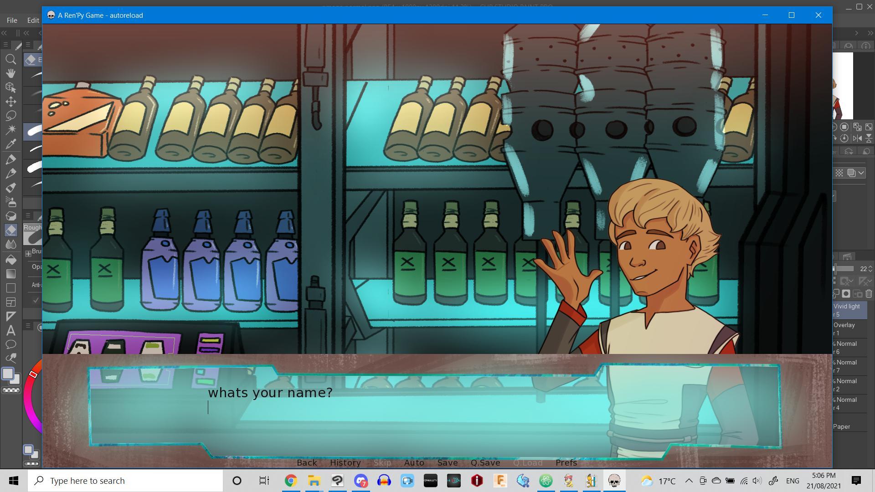Image resolution: width=875 pixels, height=492 pixels.
Task: Click the History button
Action: [x=345, y=462]
